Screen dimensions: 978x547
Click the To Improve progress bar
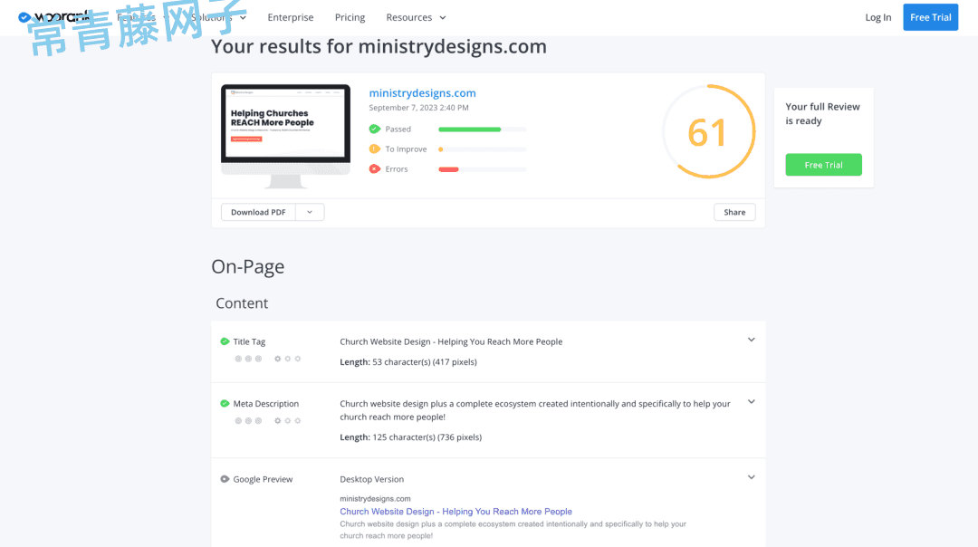[x=482, y=149]
